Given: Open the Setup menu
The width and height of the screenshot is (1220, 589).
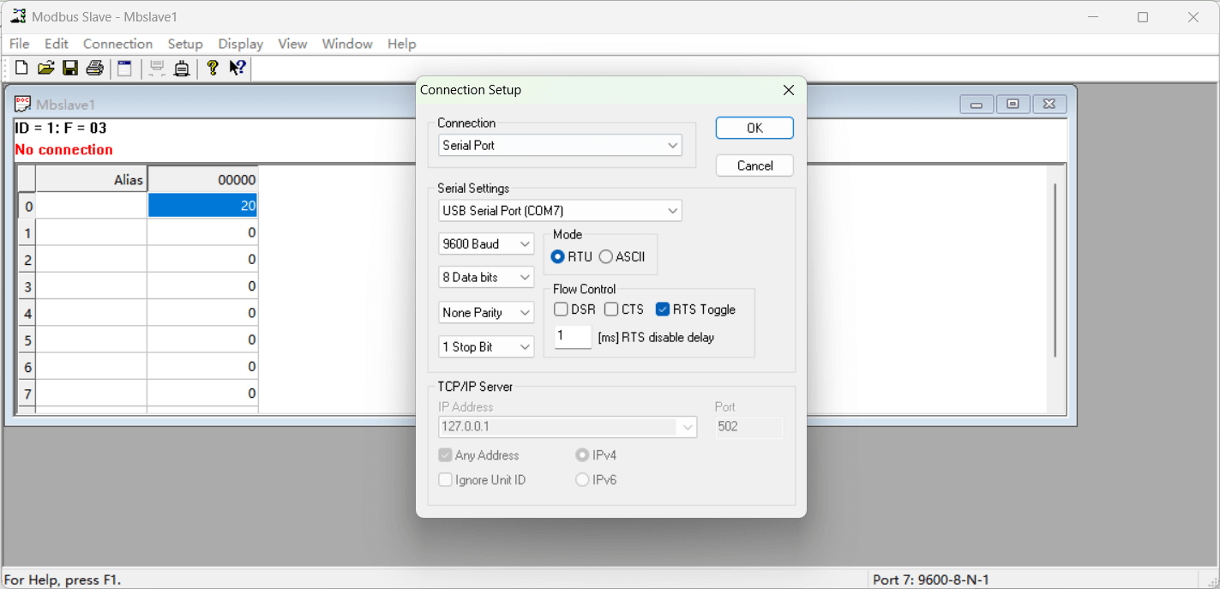Looking at the screenshot, I should (x=185, y=44).
